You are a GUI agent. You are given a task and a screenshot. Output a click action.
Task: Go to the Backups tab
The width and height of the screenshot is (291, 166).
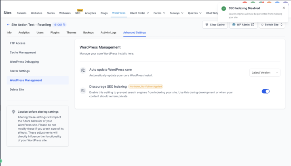click(x=89, y=33)
